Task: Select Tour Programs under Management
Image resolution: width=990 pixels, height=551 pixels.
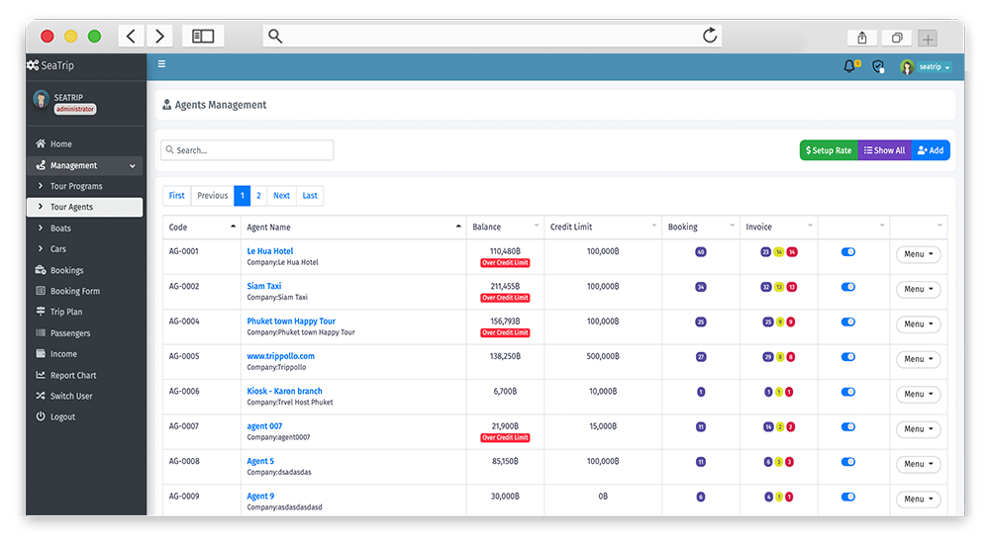Action: tap(84, 186)
